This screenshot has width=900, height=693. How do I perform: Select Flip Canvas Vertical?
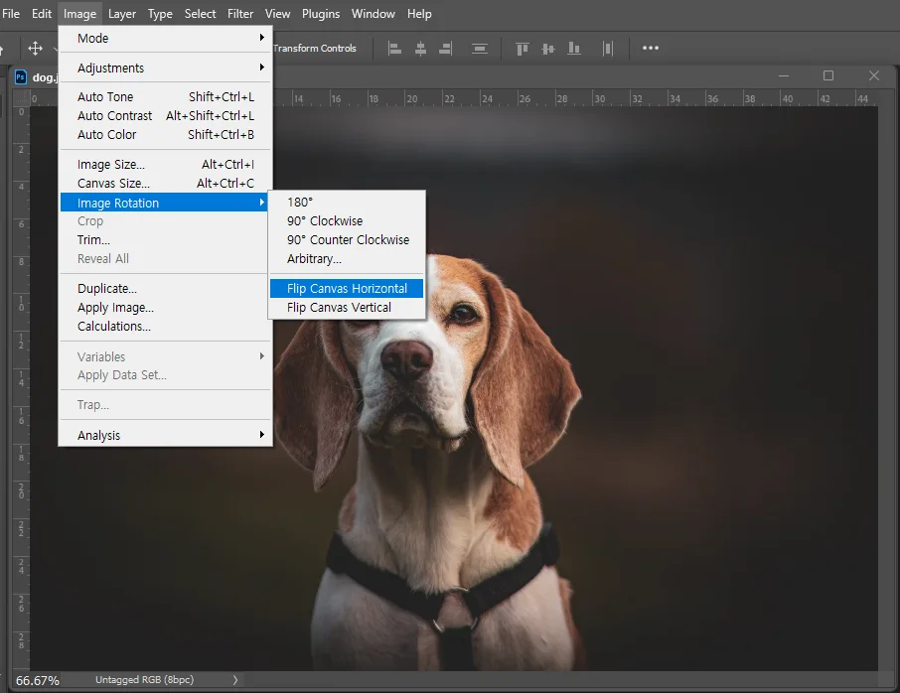(x=347, y=307)
